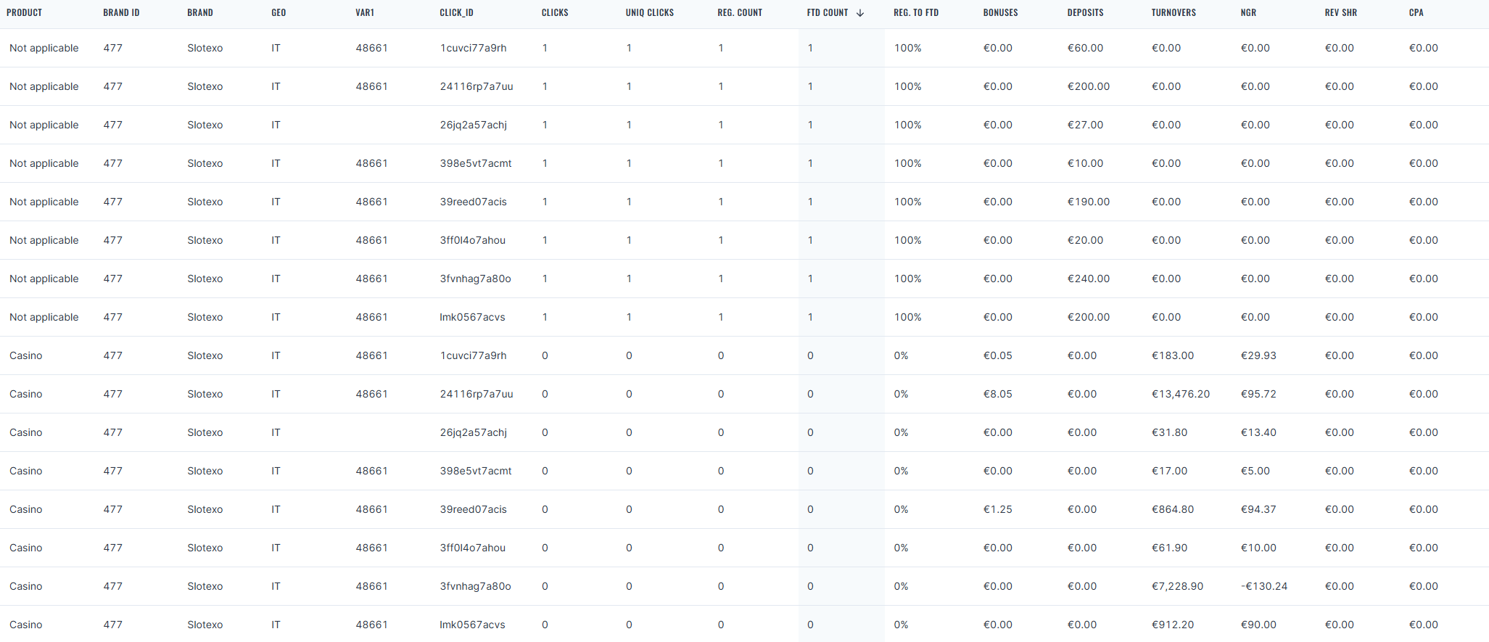Select the €7,228.90 turnover value
Image resolution: width=1489 pixels, height=642 pixels.
[x=1177, y=586]
